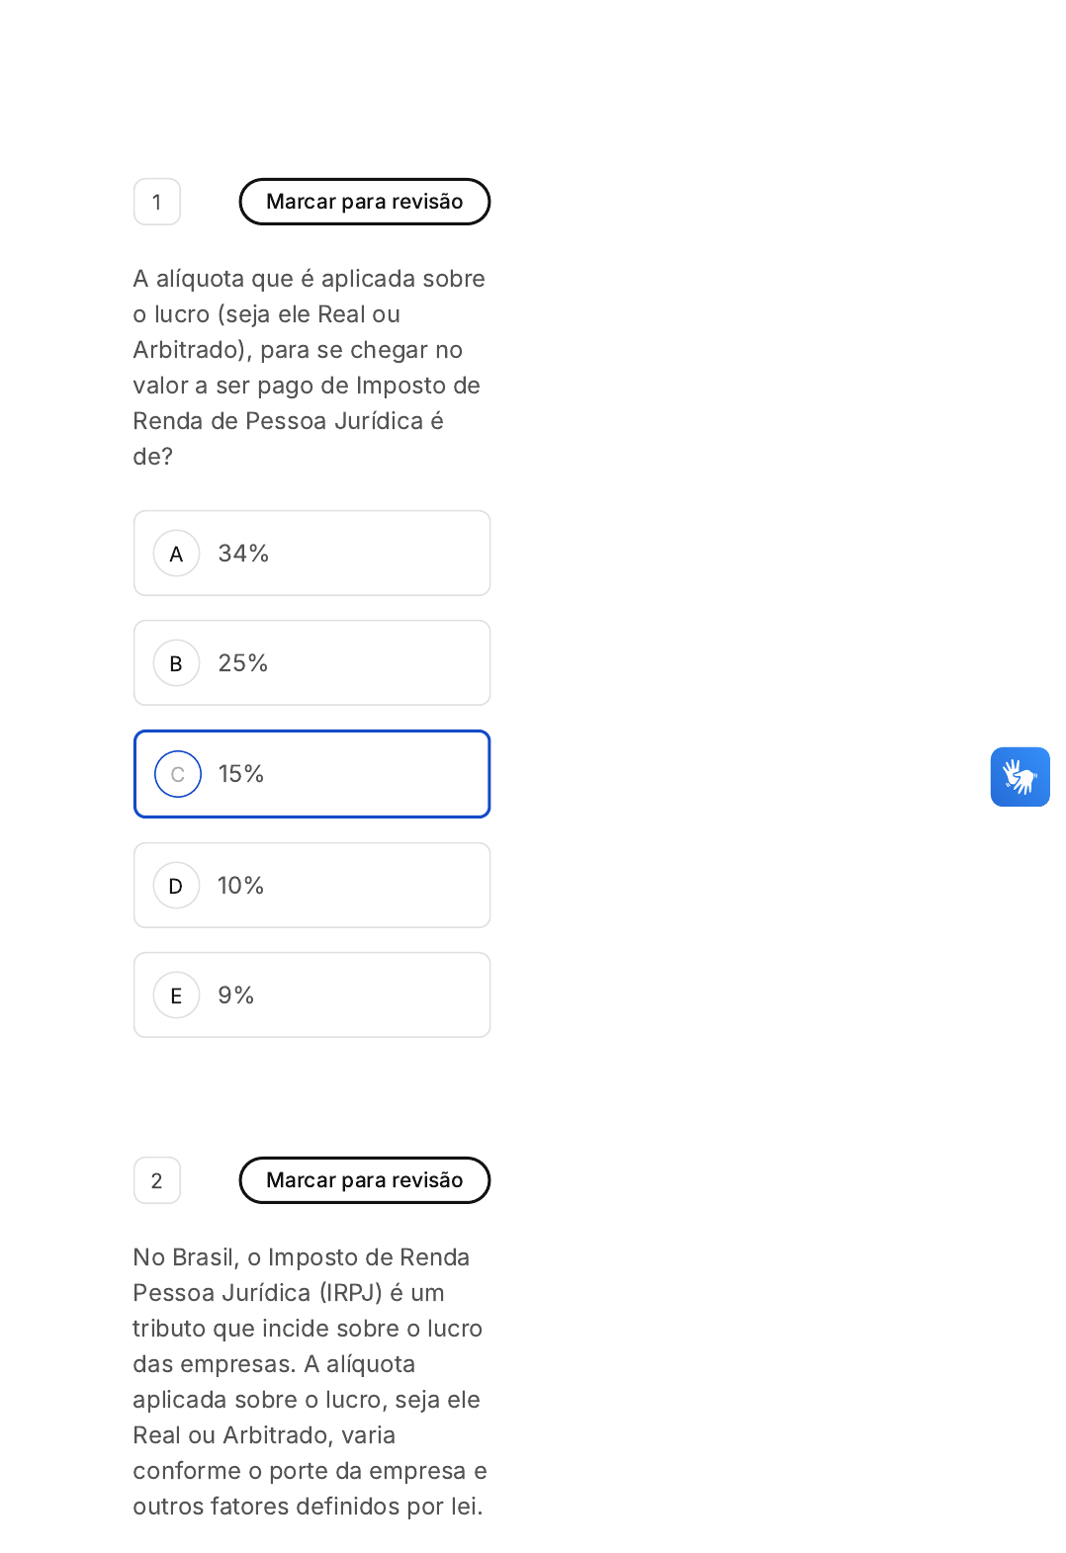Click "A alíquota que é aplicada" text line
Screen dimensions: 1066x1553
coord(309,279)
